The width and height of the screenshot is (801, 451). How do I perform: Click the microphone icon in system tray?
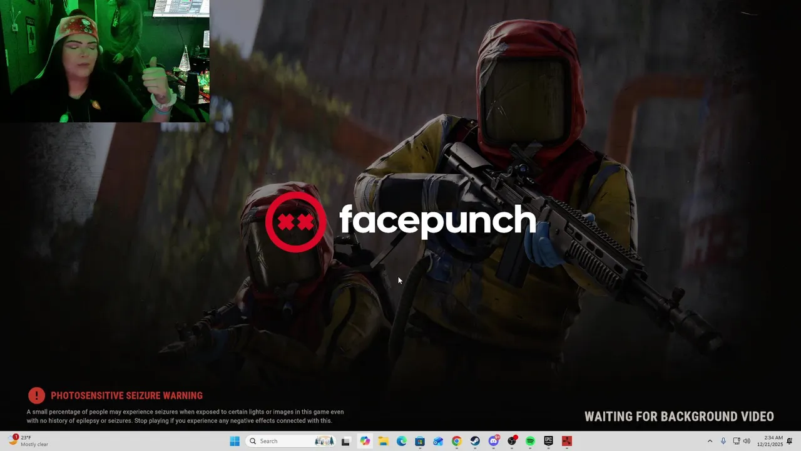(723, 441)
